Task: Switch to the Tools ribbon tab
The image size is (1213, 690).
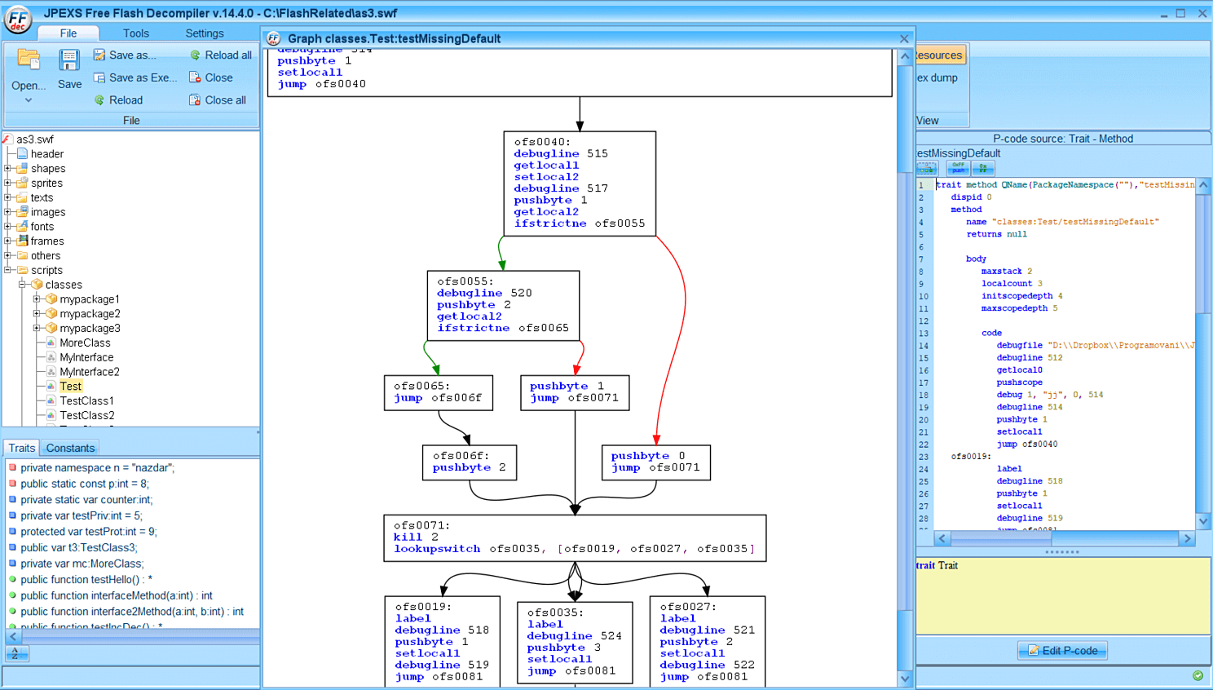Action: tap(136, 33)
